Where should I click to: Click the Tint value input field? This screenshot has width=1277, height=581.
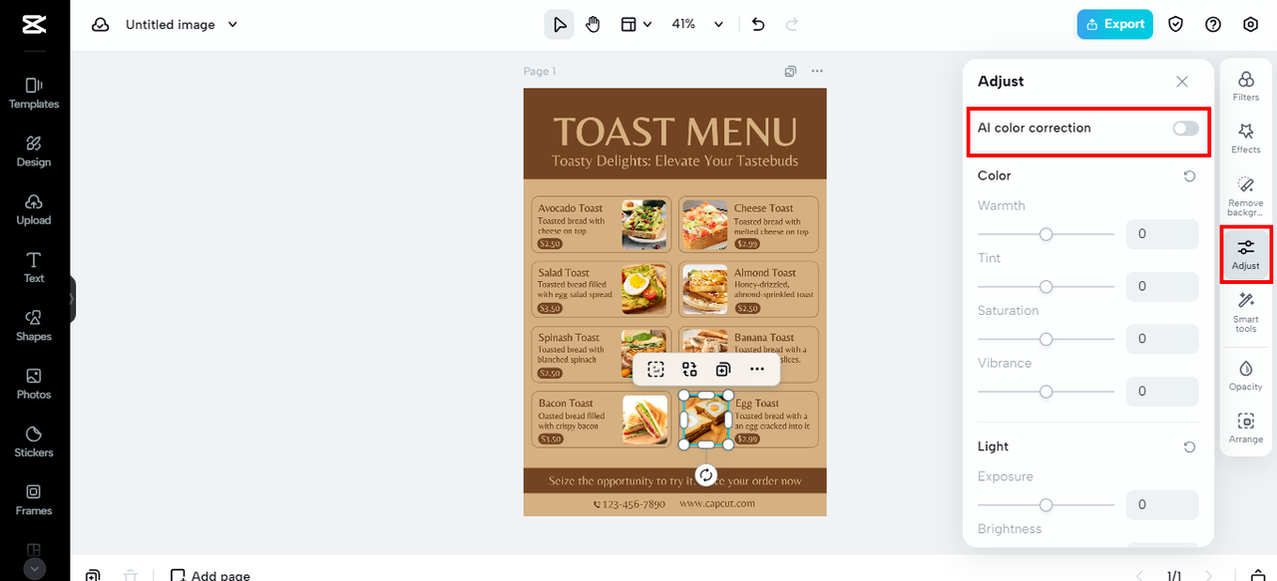(1162, 286)
